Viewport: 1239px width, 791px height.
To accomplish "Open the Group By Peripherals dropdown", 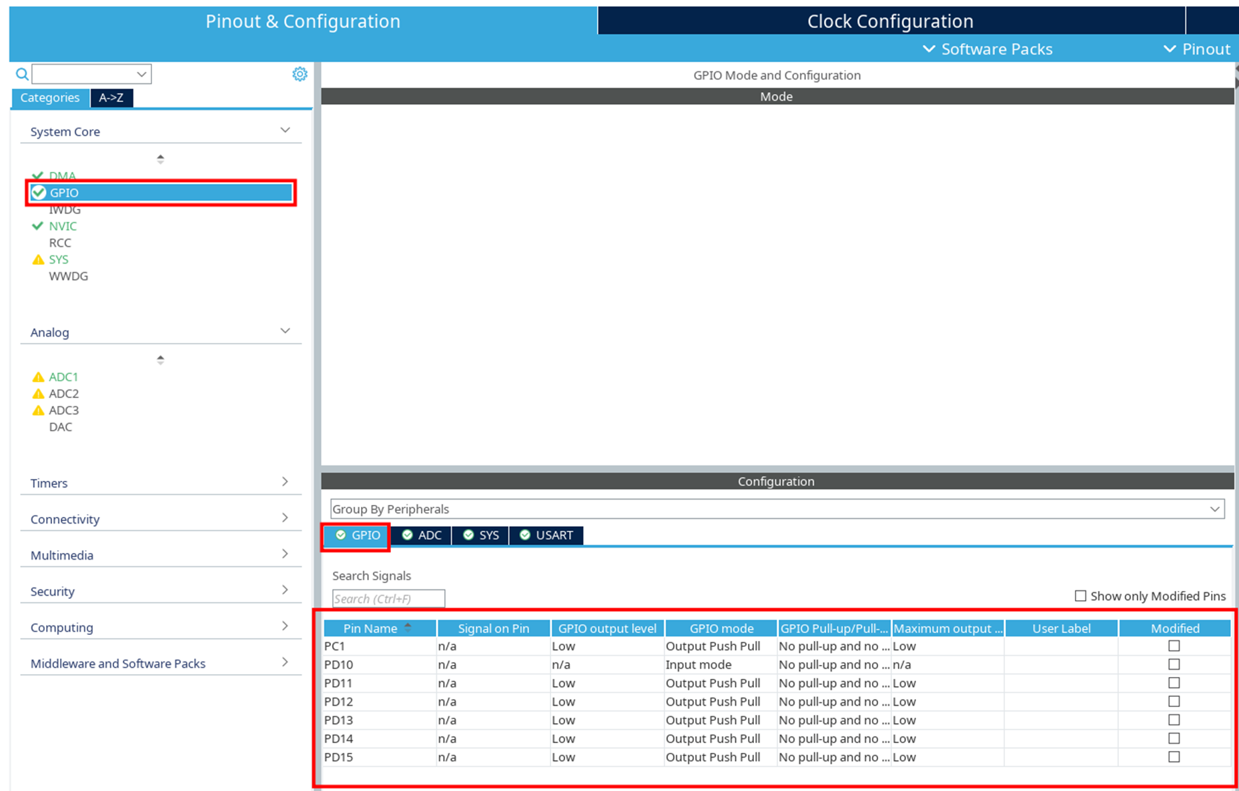I will [777, 509].
